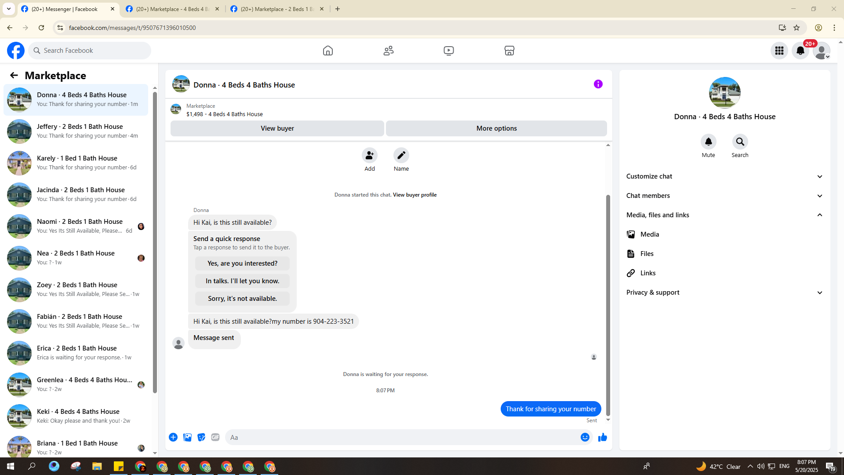
Task: Open the sticker chooser icon
Action: (x=201, y=437)
